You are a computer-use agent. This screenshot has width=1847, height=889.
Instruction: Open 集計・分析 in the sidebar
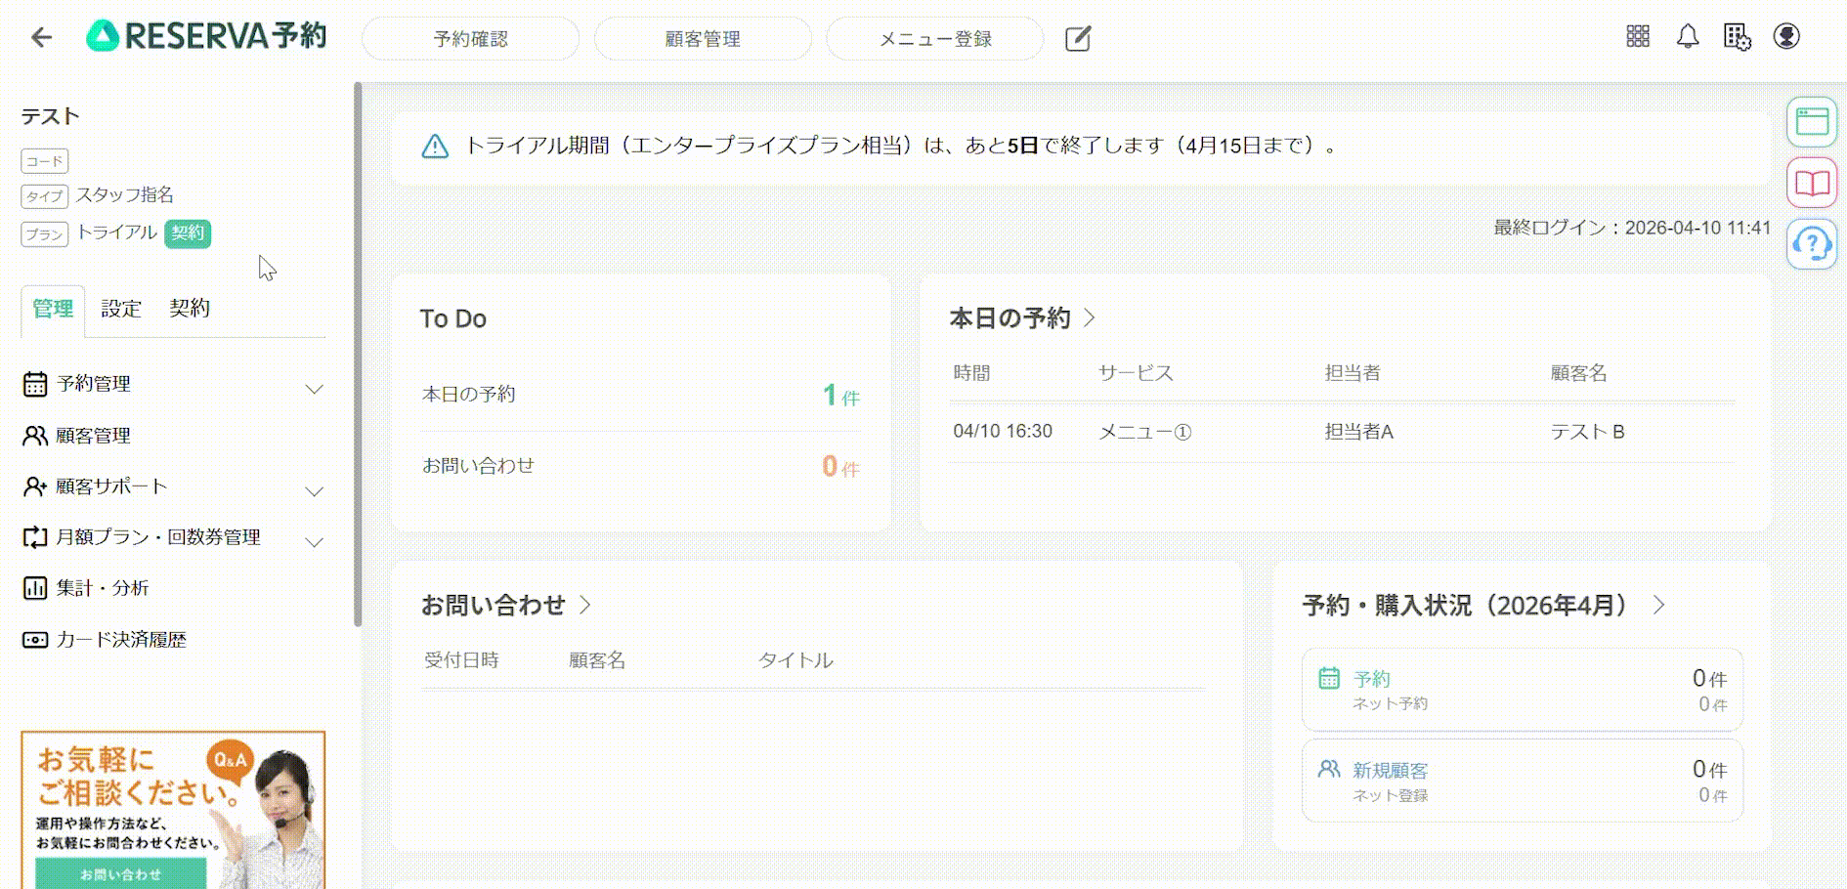103,588
